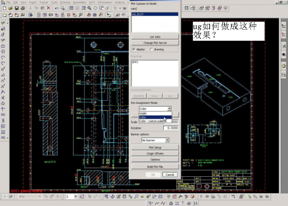
Task: Click the Build Plot File button
Action: click(155, 166)
